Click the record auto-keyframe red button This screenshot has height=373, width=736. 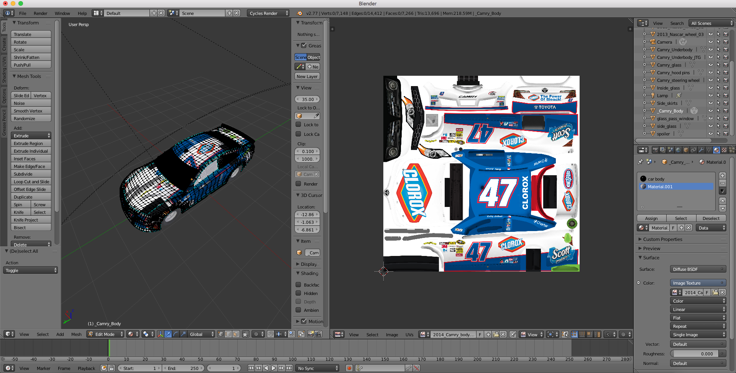tap(349, 368)
